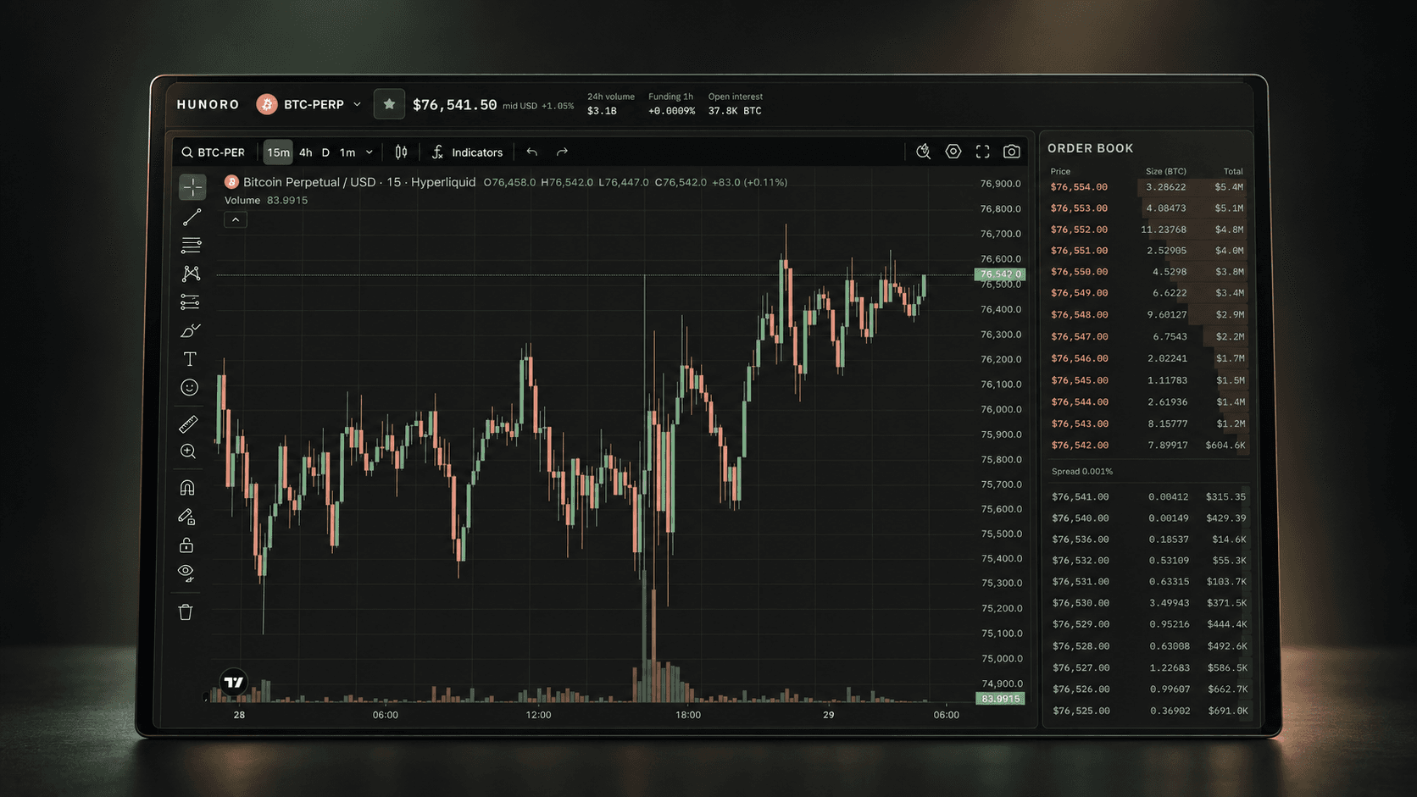Remove drawings with the trash icon
Viewport: 1417px width, 797px height.
[186, 612]
